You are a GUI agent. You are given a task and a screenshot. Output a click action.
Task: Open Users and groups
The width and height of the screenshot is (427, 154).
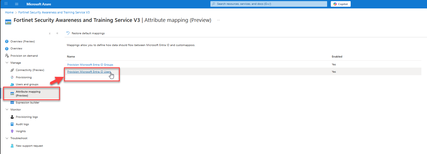27,84
